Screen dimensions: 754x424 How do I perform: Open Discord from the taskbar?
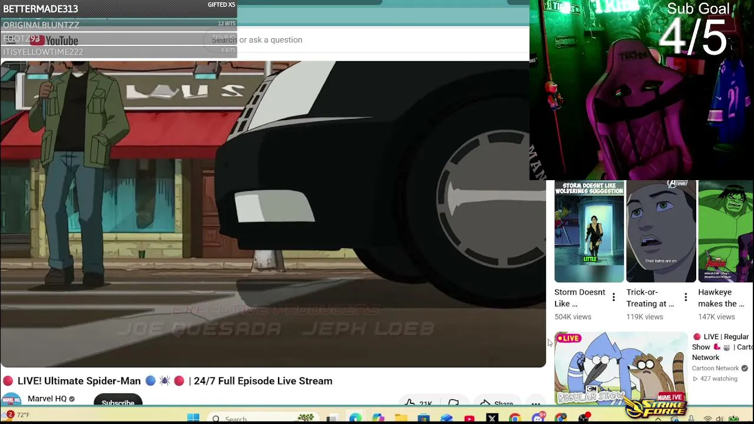(x=538, y=418)
